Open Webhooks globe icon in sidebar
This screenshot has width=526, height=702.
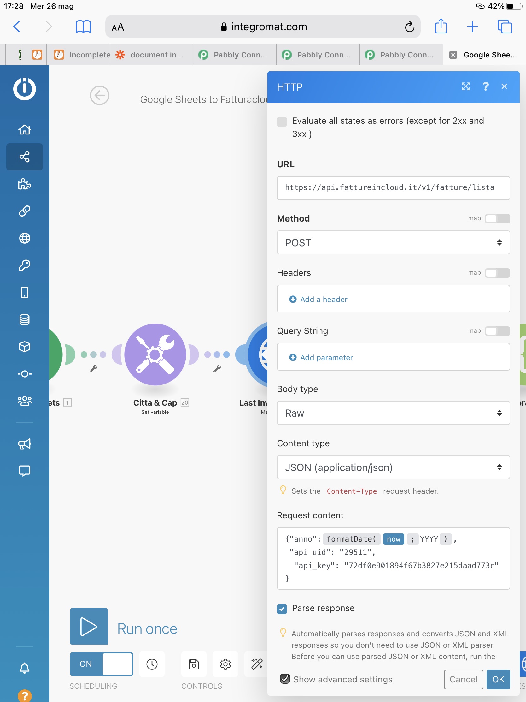click(x=24, y=238)
